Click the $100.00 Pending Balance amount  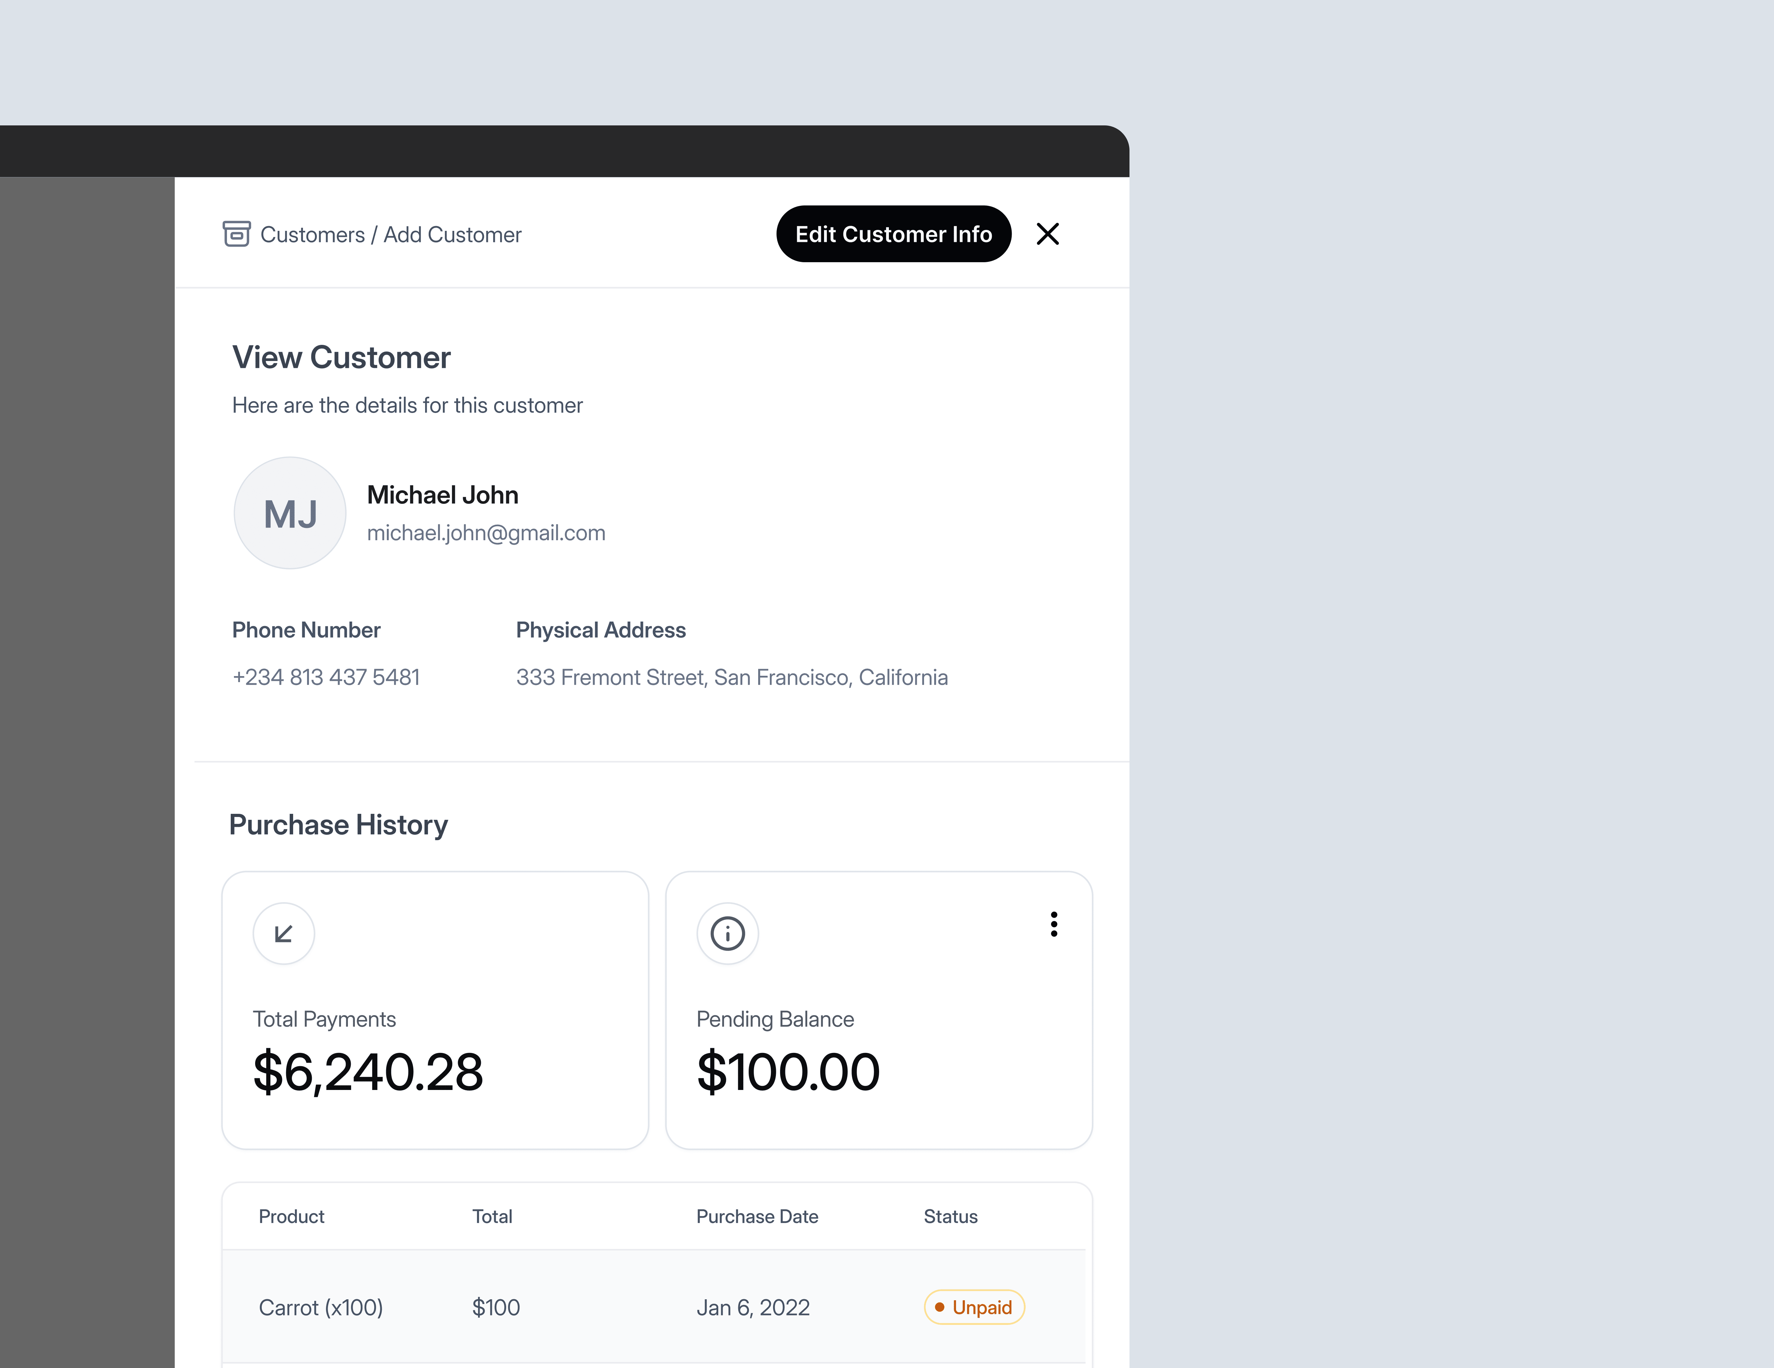788,1072
